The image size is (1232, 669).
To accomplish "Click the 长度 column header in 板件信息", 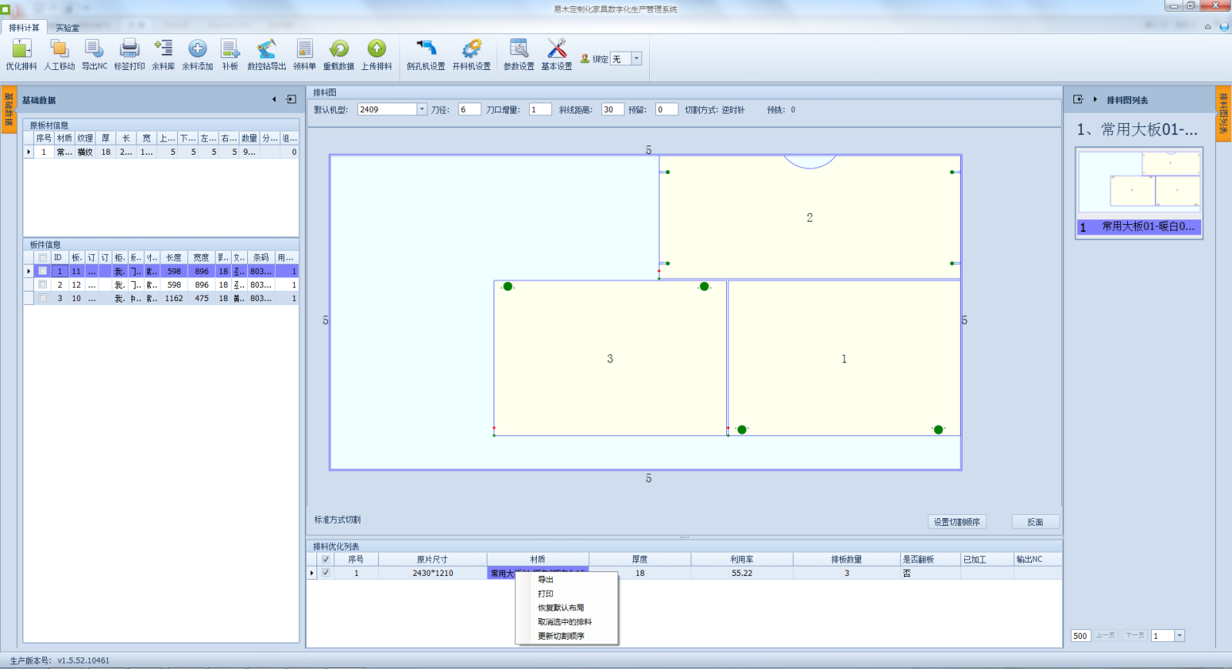I will click(x=174, y=258).
